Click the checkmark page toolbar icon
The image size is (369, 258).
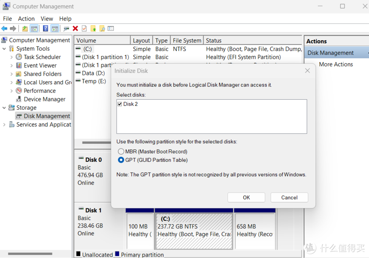click(84, 29)
